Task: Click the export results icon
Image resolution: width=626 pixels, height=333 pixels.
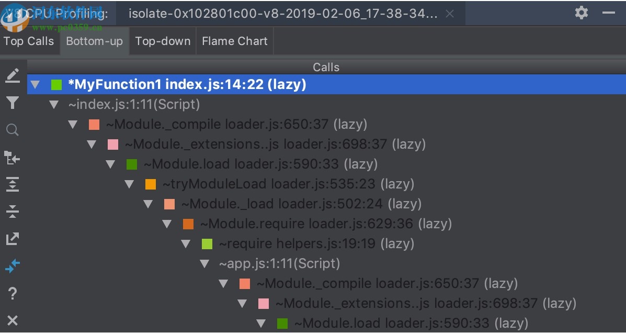Action: [13, 239]
